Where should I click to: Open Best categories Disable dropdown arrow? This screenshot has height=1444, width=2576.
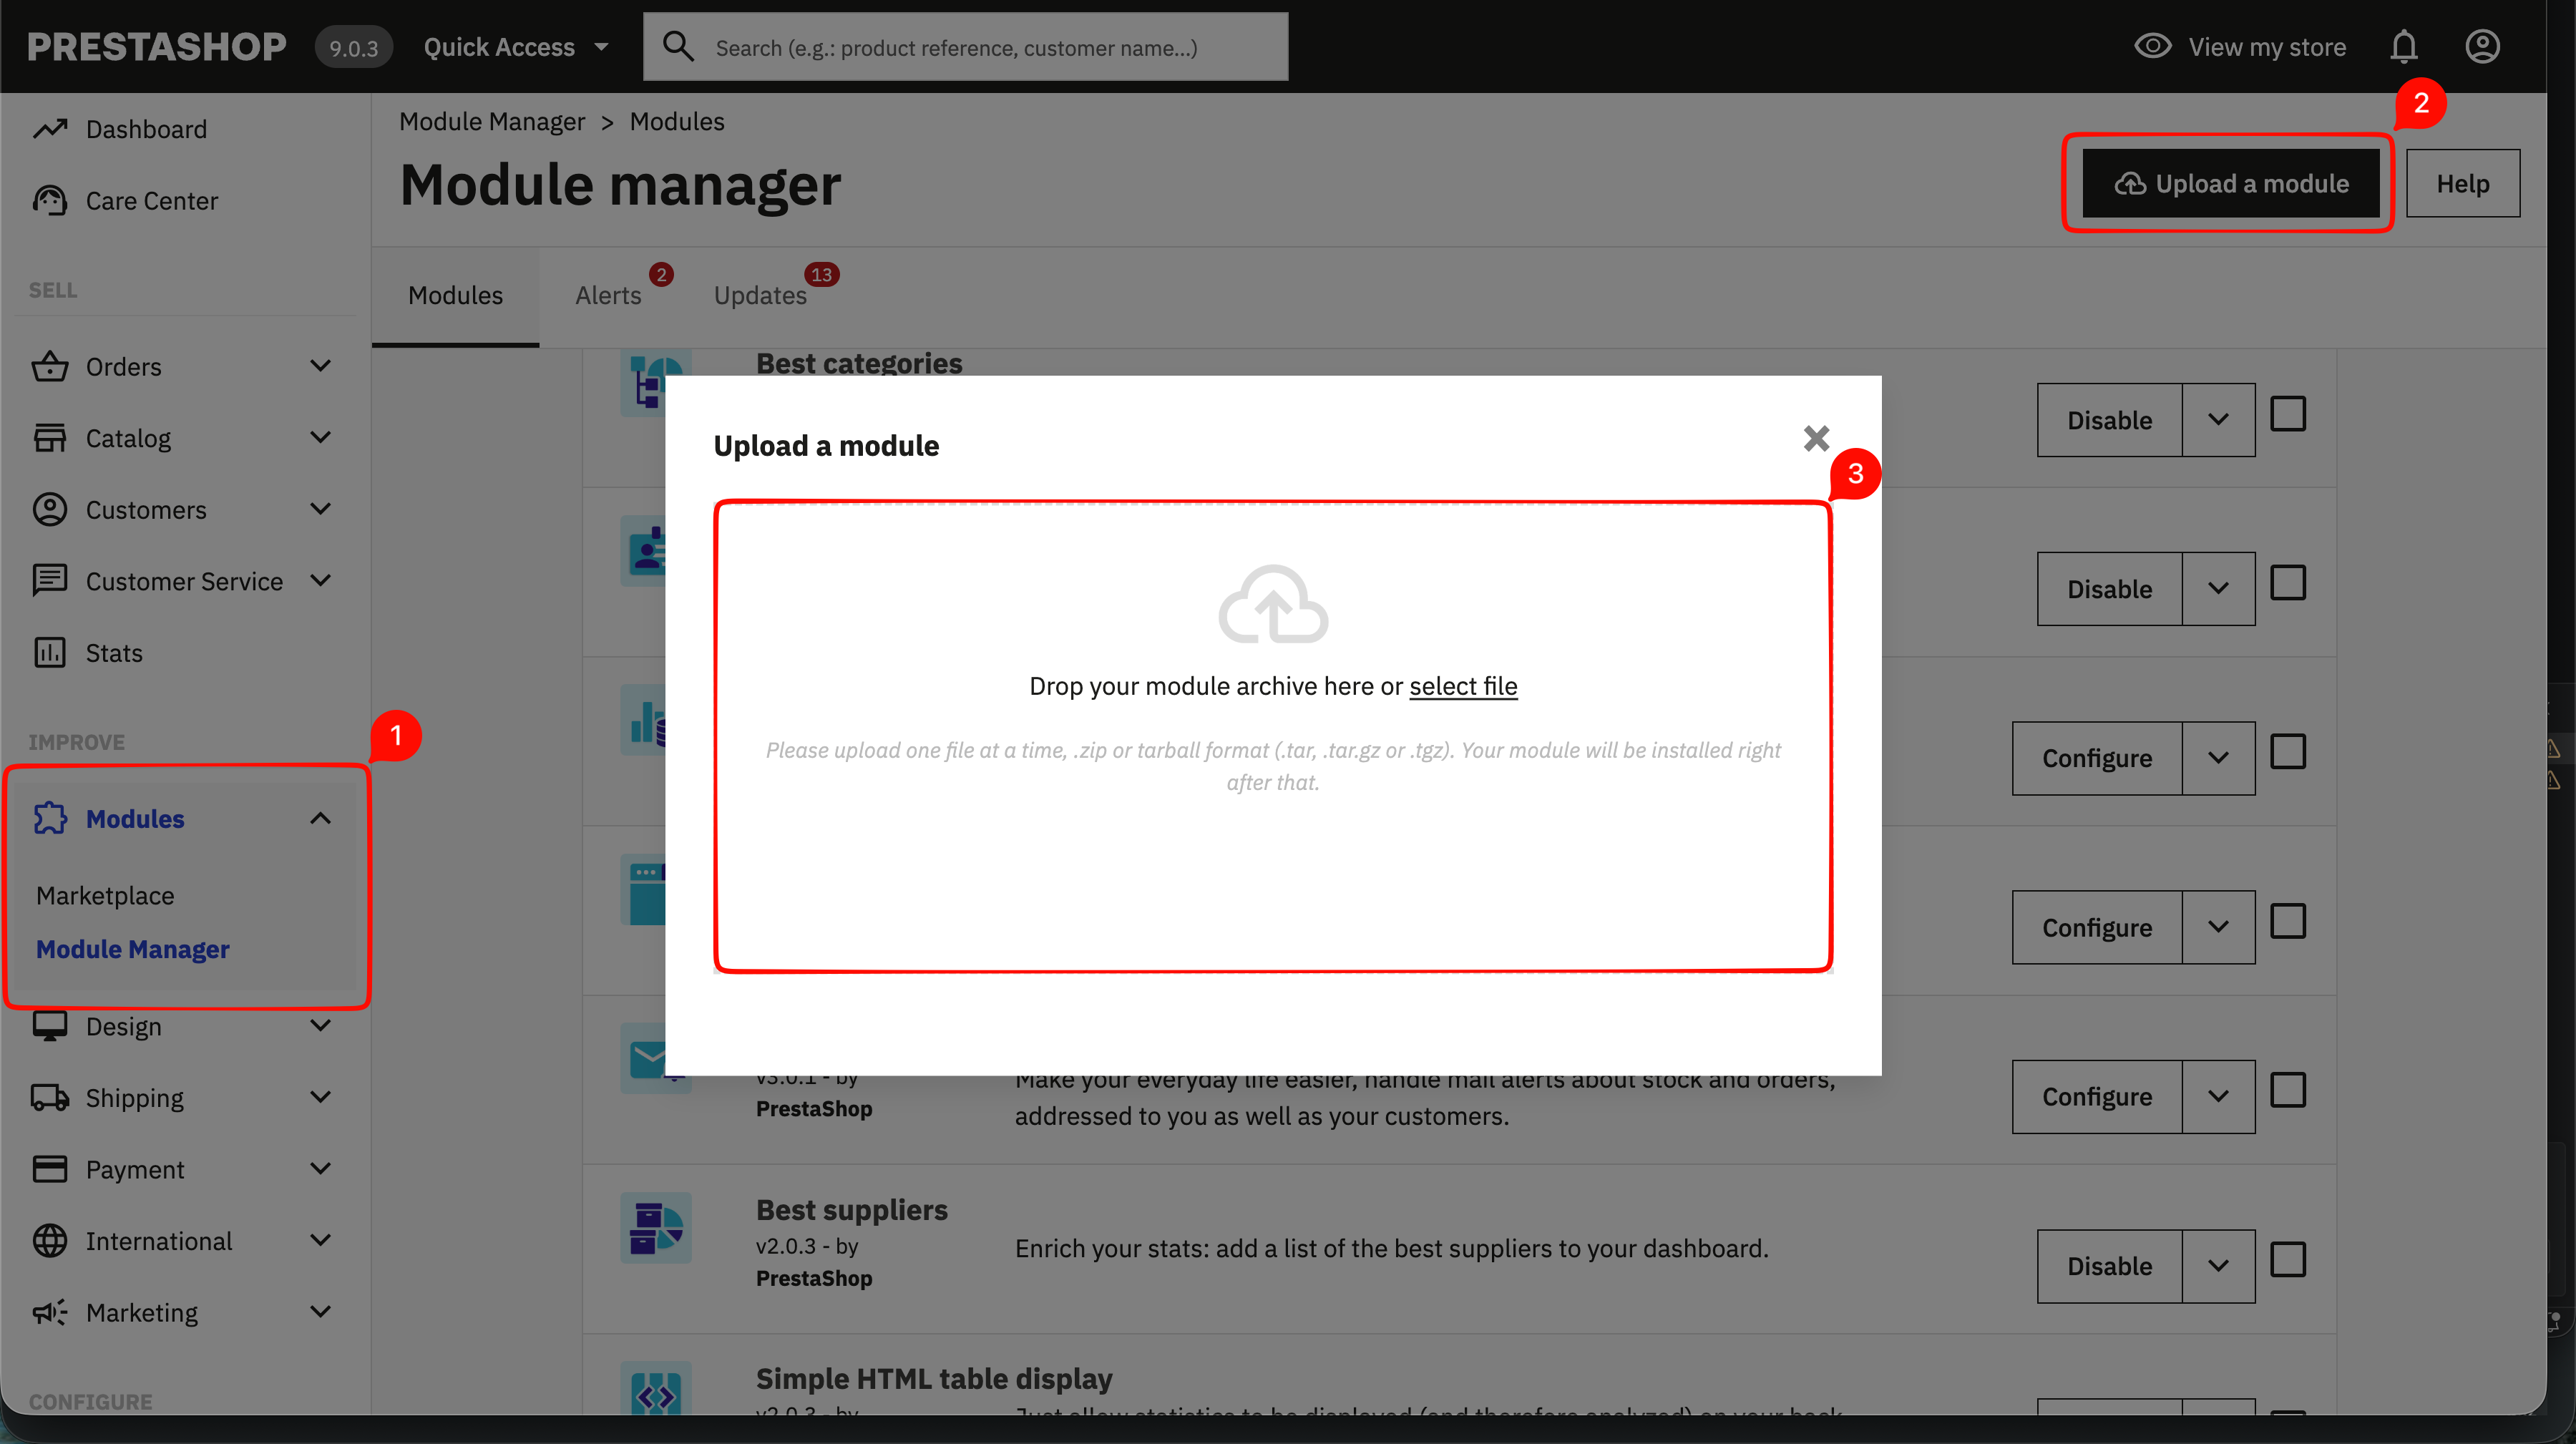pyautogui.click(x=2218, y=420)
